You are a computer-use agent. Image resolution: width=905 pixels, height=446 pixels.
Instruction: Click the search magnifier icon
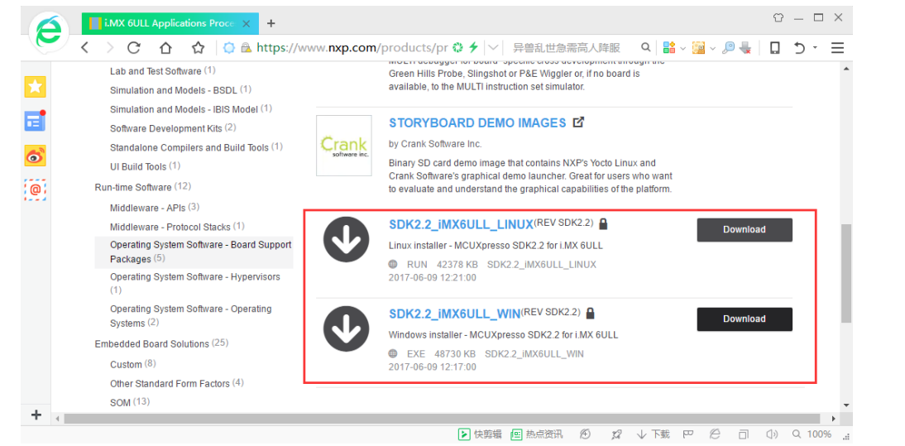click(646, 47)
